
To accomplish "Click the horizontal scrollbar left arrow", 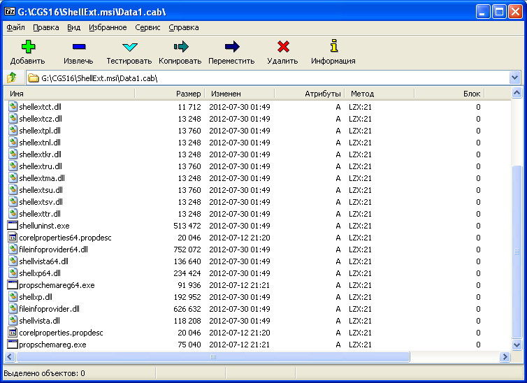I will click(9, 357).
